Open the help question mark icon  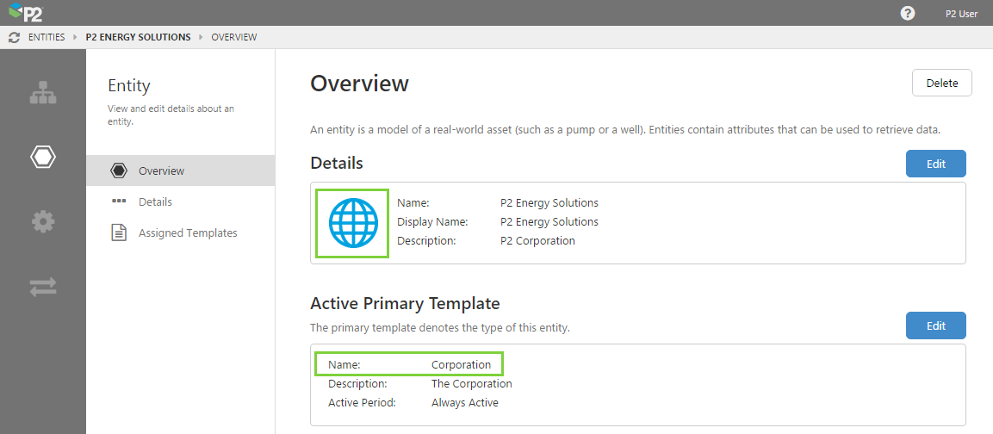(908, 13)
